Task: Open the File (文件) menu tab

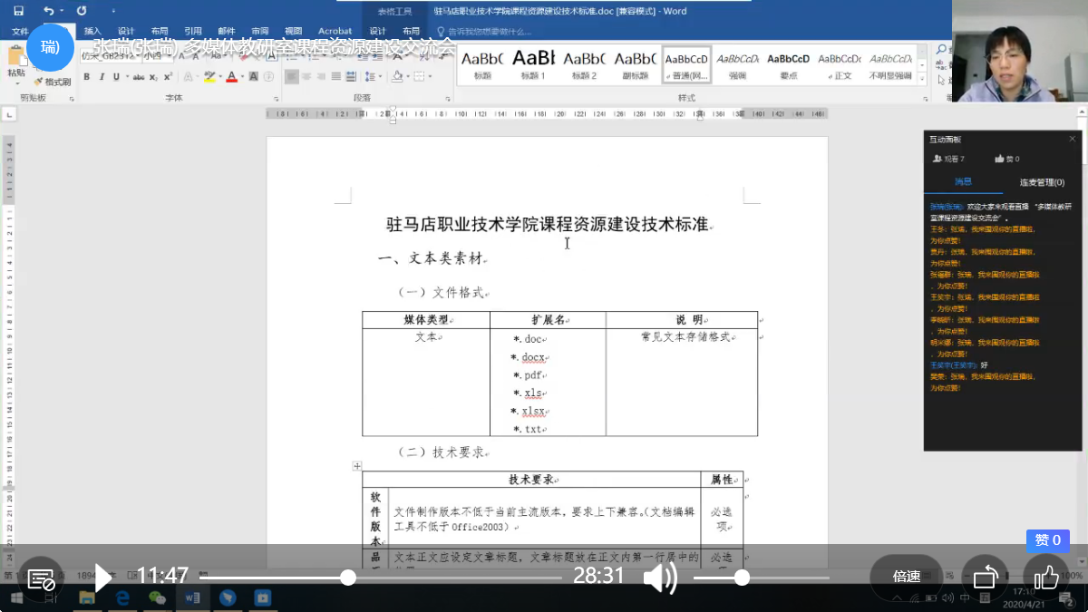Action: 20,32
